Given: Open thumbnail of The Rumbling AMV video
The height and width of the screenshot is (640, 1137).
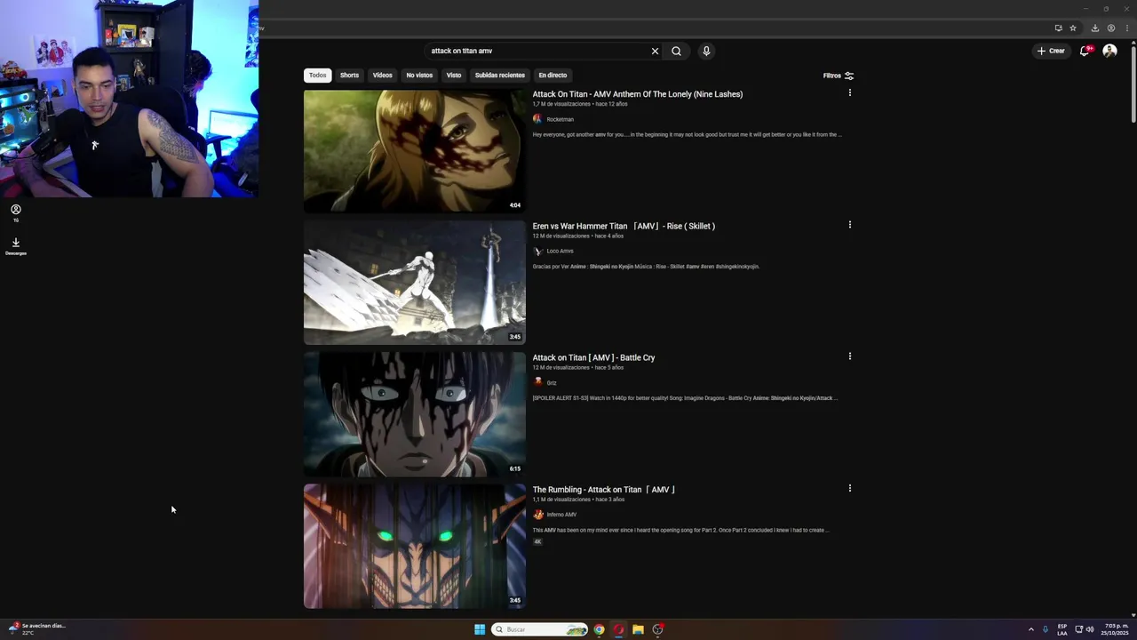Looking at the screenshot, I should pyautogui.click(x=415, y=546).
